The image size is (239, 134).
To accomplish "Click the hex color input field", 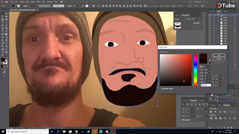I will 206,85.
